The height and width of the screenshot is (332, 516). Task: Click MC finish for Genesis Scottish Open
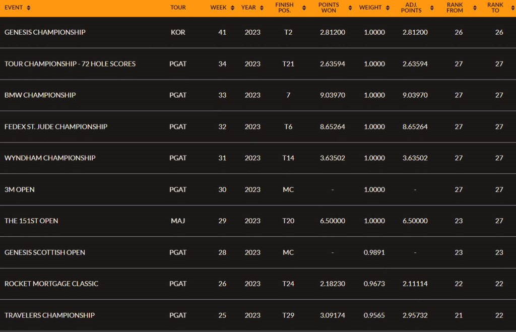click(288, 252)
